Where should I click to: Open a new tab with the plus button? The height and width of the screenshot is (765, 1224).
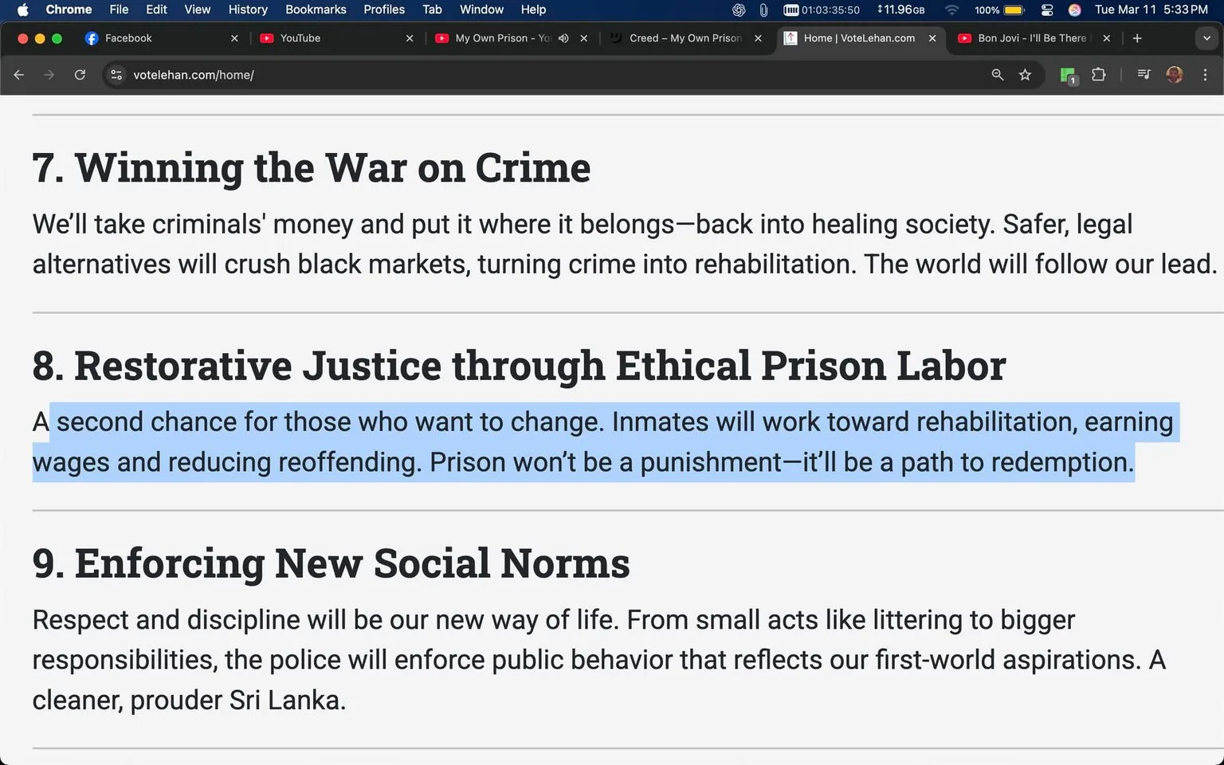click(1137, 37)
